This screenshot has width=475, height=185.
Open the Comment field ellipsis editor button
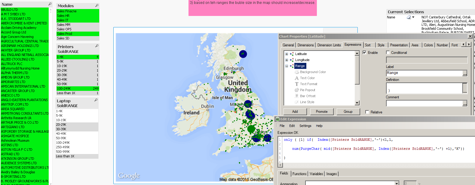465,103
